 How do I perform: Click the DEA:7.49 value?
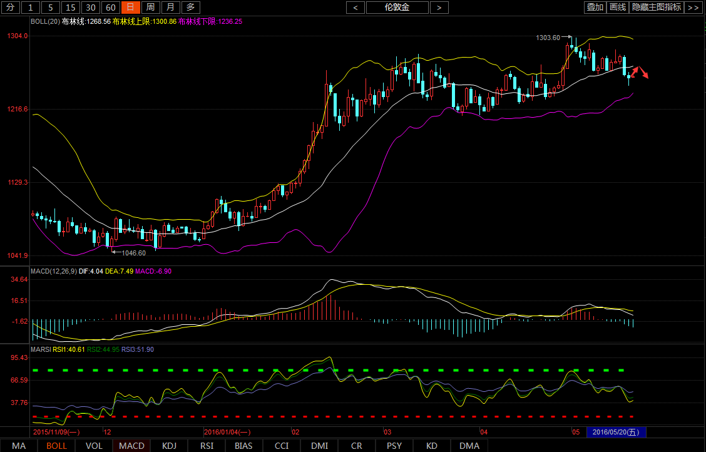120,271
